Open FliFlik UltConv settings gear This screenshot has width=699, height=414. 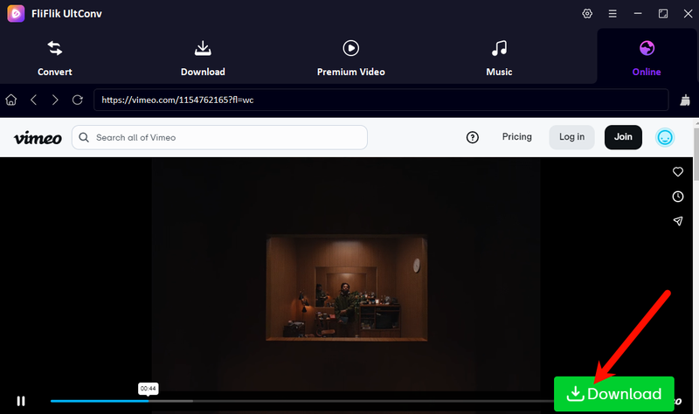coord(587,13)
